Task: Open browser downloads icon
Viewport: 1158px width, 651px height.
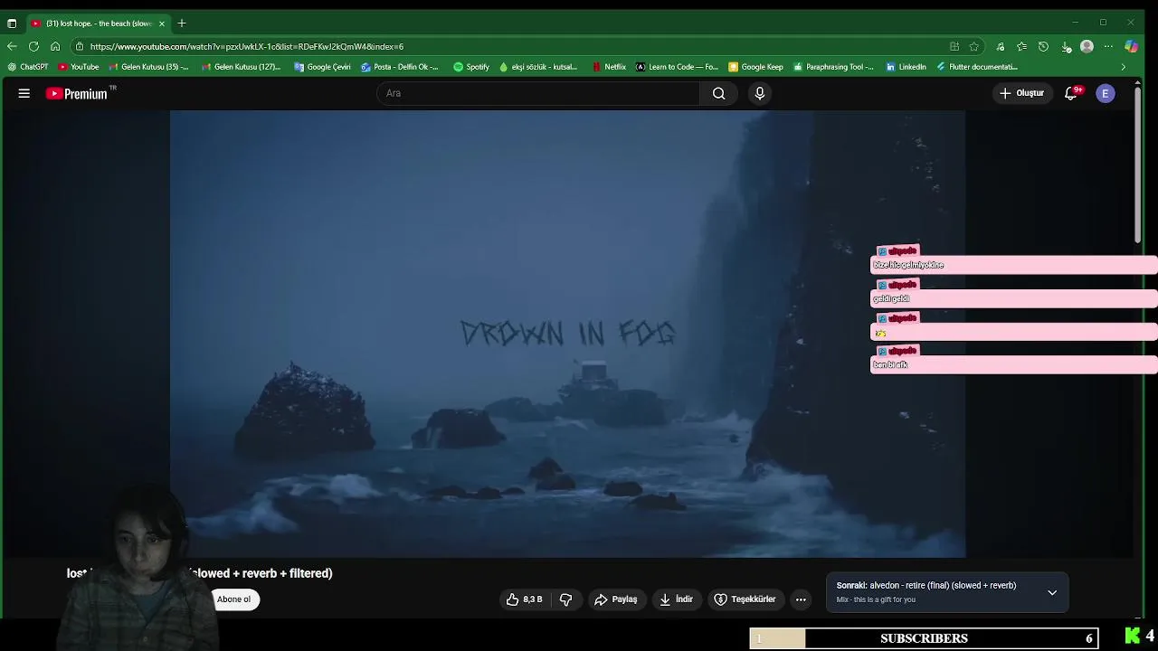Action: coord(1066,46)
